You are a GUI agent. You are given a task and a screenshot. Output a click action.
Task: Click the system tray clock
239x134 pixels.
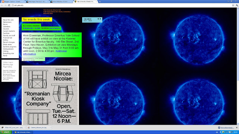(236, 133)
